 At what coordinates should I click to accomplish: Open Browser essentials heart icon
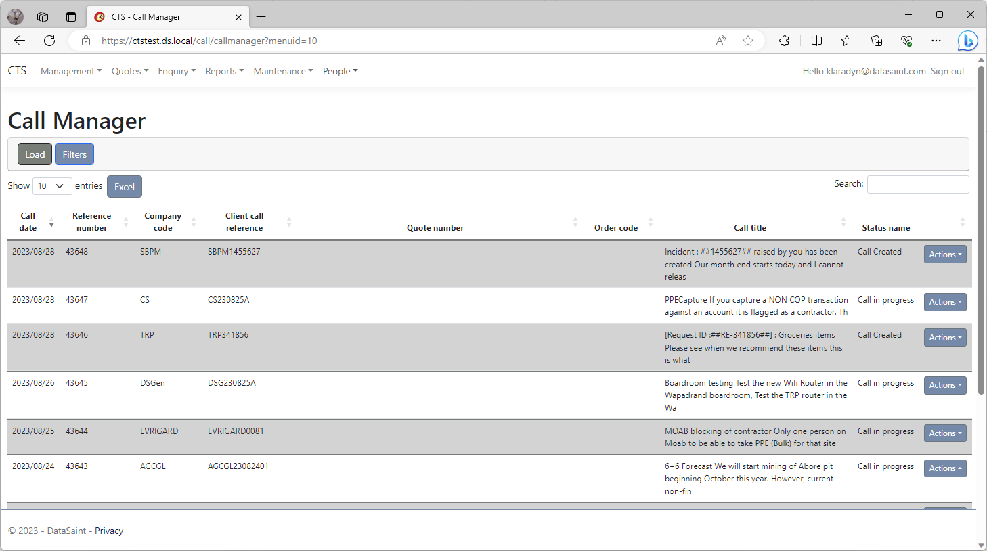[906, 41]
